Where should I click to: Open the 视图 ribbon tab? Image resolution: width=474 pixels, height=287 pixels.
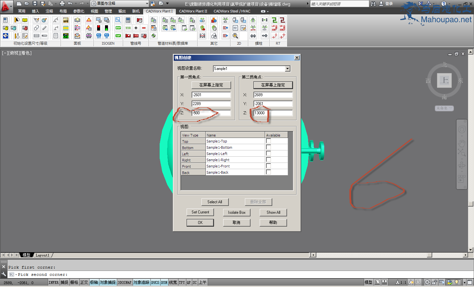[x=94, y=11]
